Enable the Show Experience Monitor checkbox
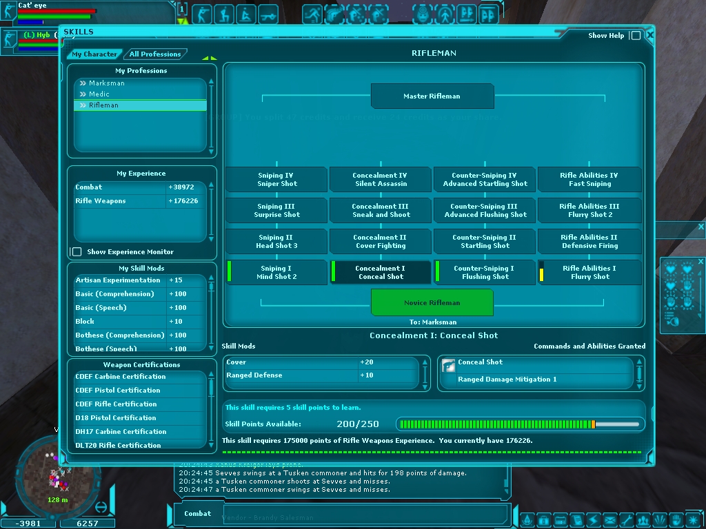The width and height of the screenshot is (706, 529). click(x=77, y=252)
